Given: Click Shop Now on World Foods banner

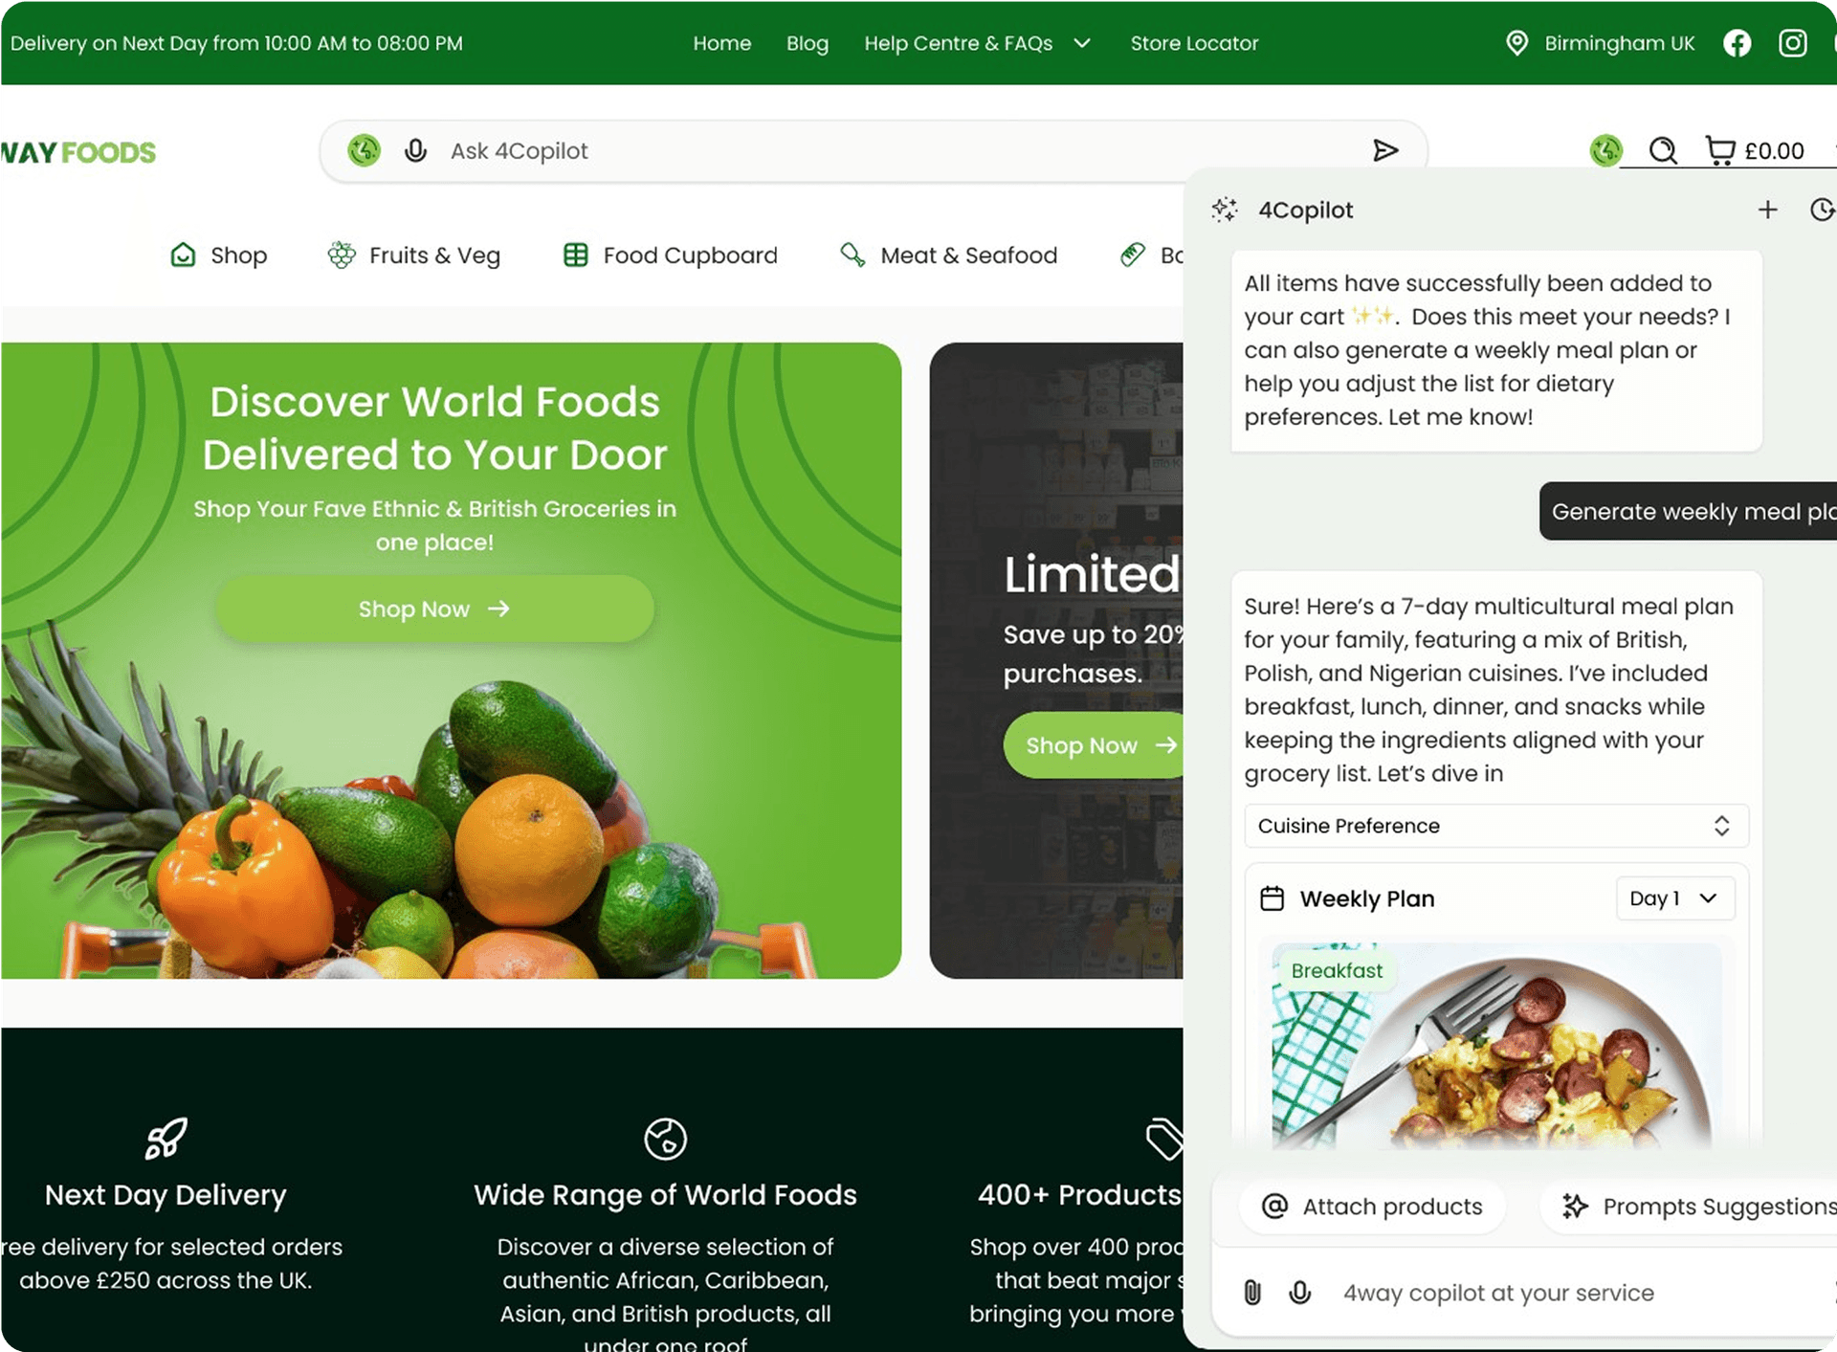Looking at the screenshot, I should coord(434,609).
